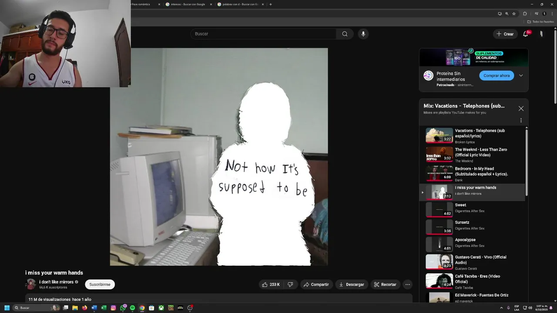557x313 pixels.
Task: Open Excel from the taskbar
Action: tap(104, 308)
